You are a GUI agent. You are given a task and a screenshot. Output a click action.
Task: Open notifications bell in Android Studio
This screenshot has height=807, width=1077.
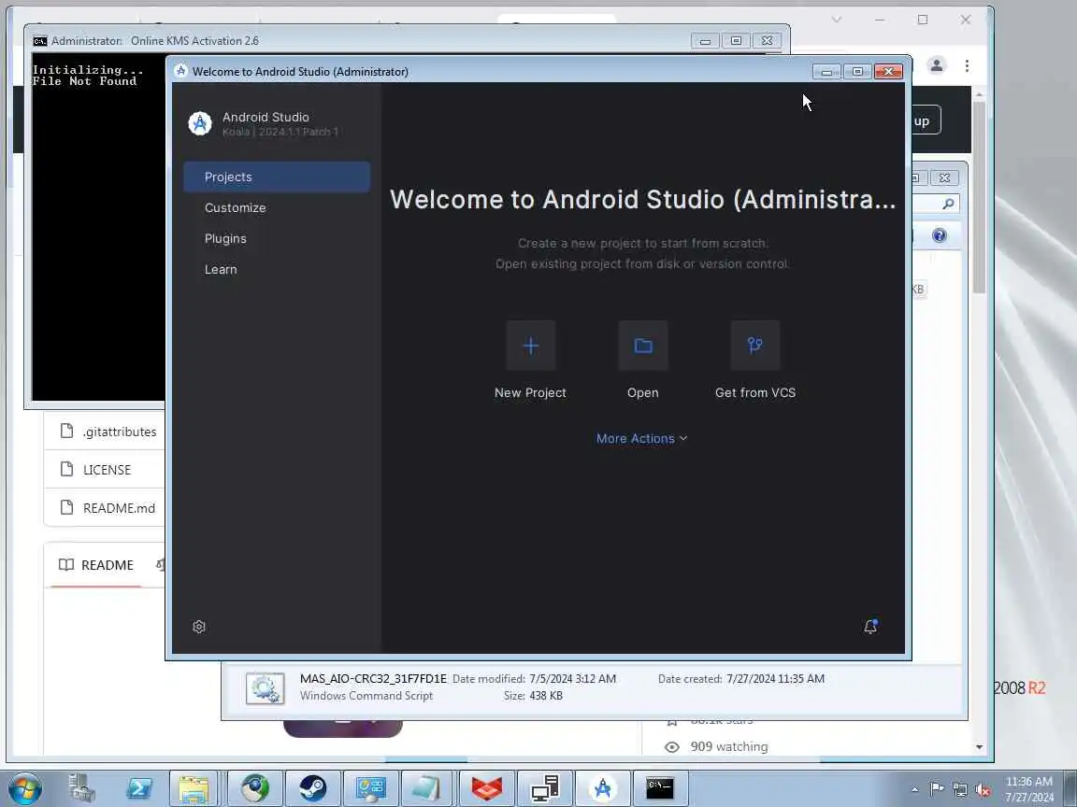click(870, 627)
